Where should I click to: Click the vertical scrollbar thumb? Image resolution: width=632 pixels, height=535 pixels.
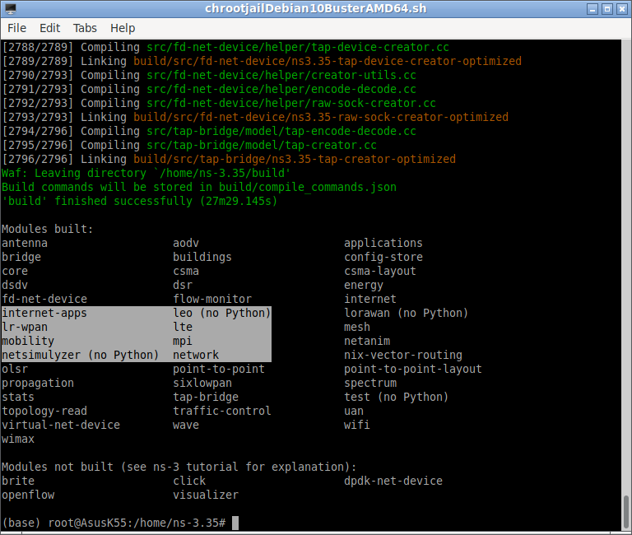(626, 511)
